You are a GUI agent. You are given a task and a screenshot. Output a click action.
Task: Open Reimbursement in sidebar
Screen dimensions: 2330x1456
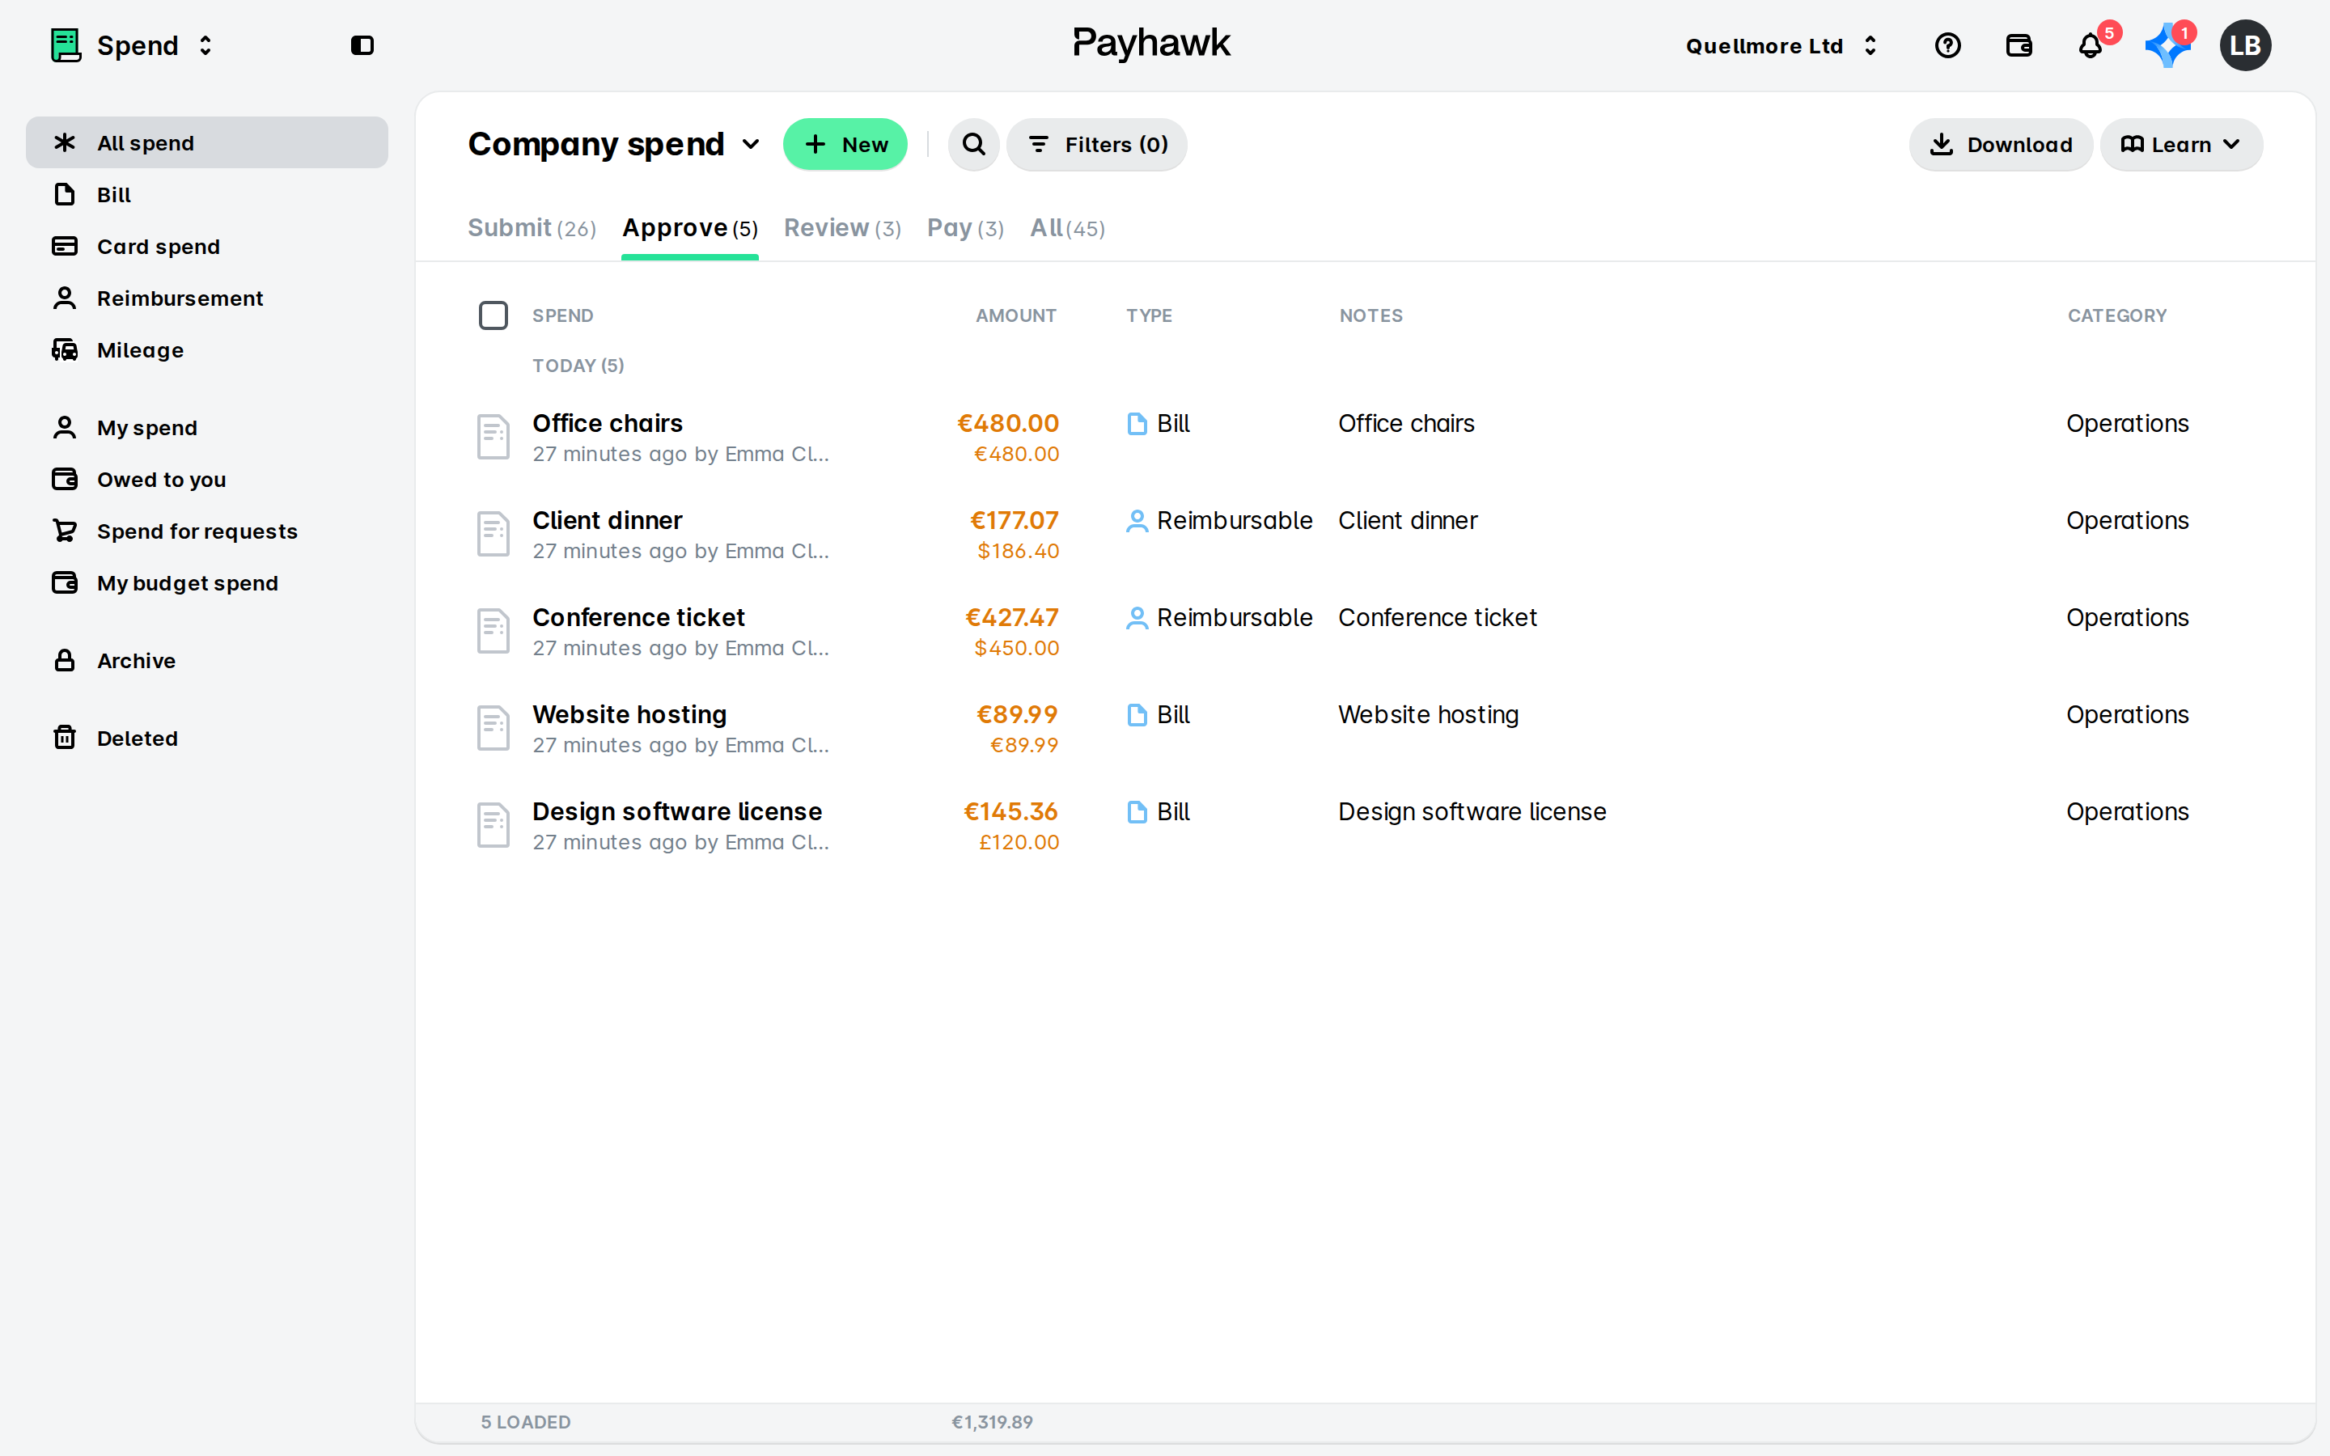pos(207,298)
